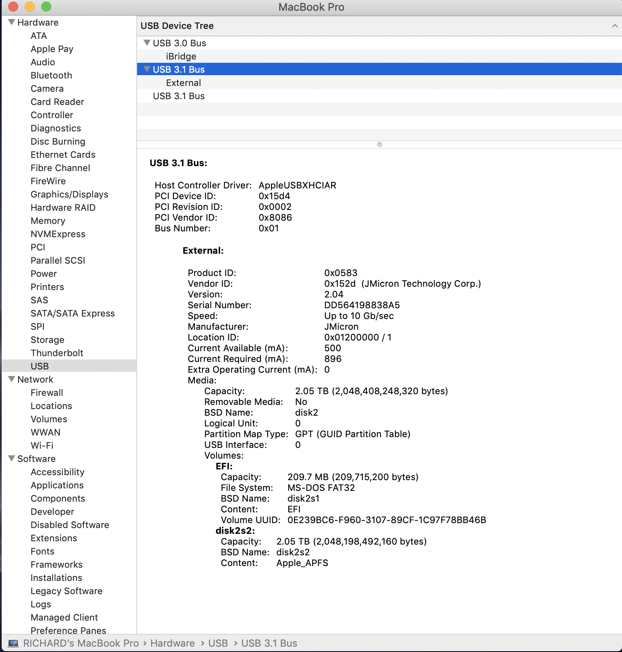Open SATA/SATA Express section

tap(73, 313)
